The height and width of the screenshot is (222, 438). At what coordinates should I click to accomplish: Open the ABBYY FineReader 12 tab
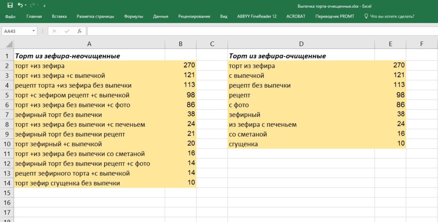pos(257,16)
